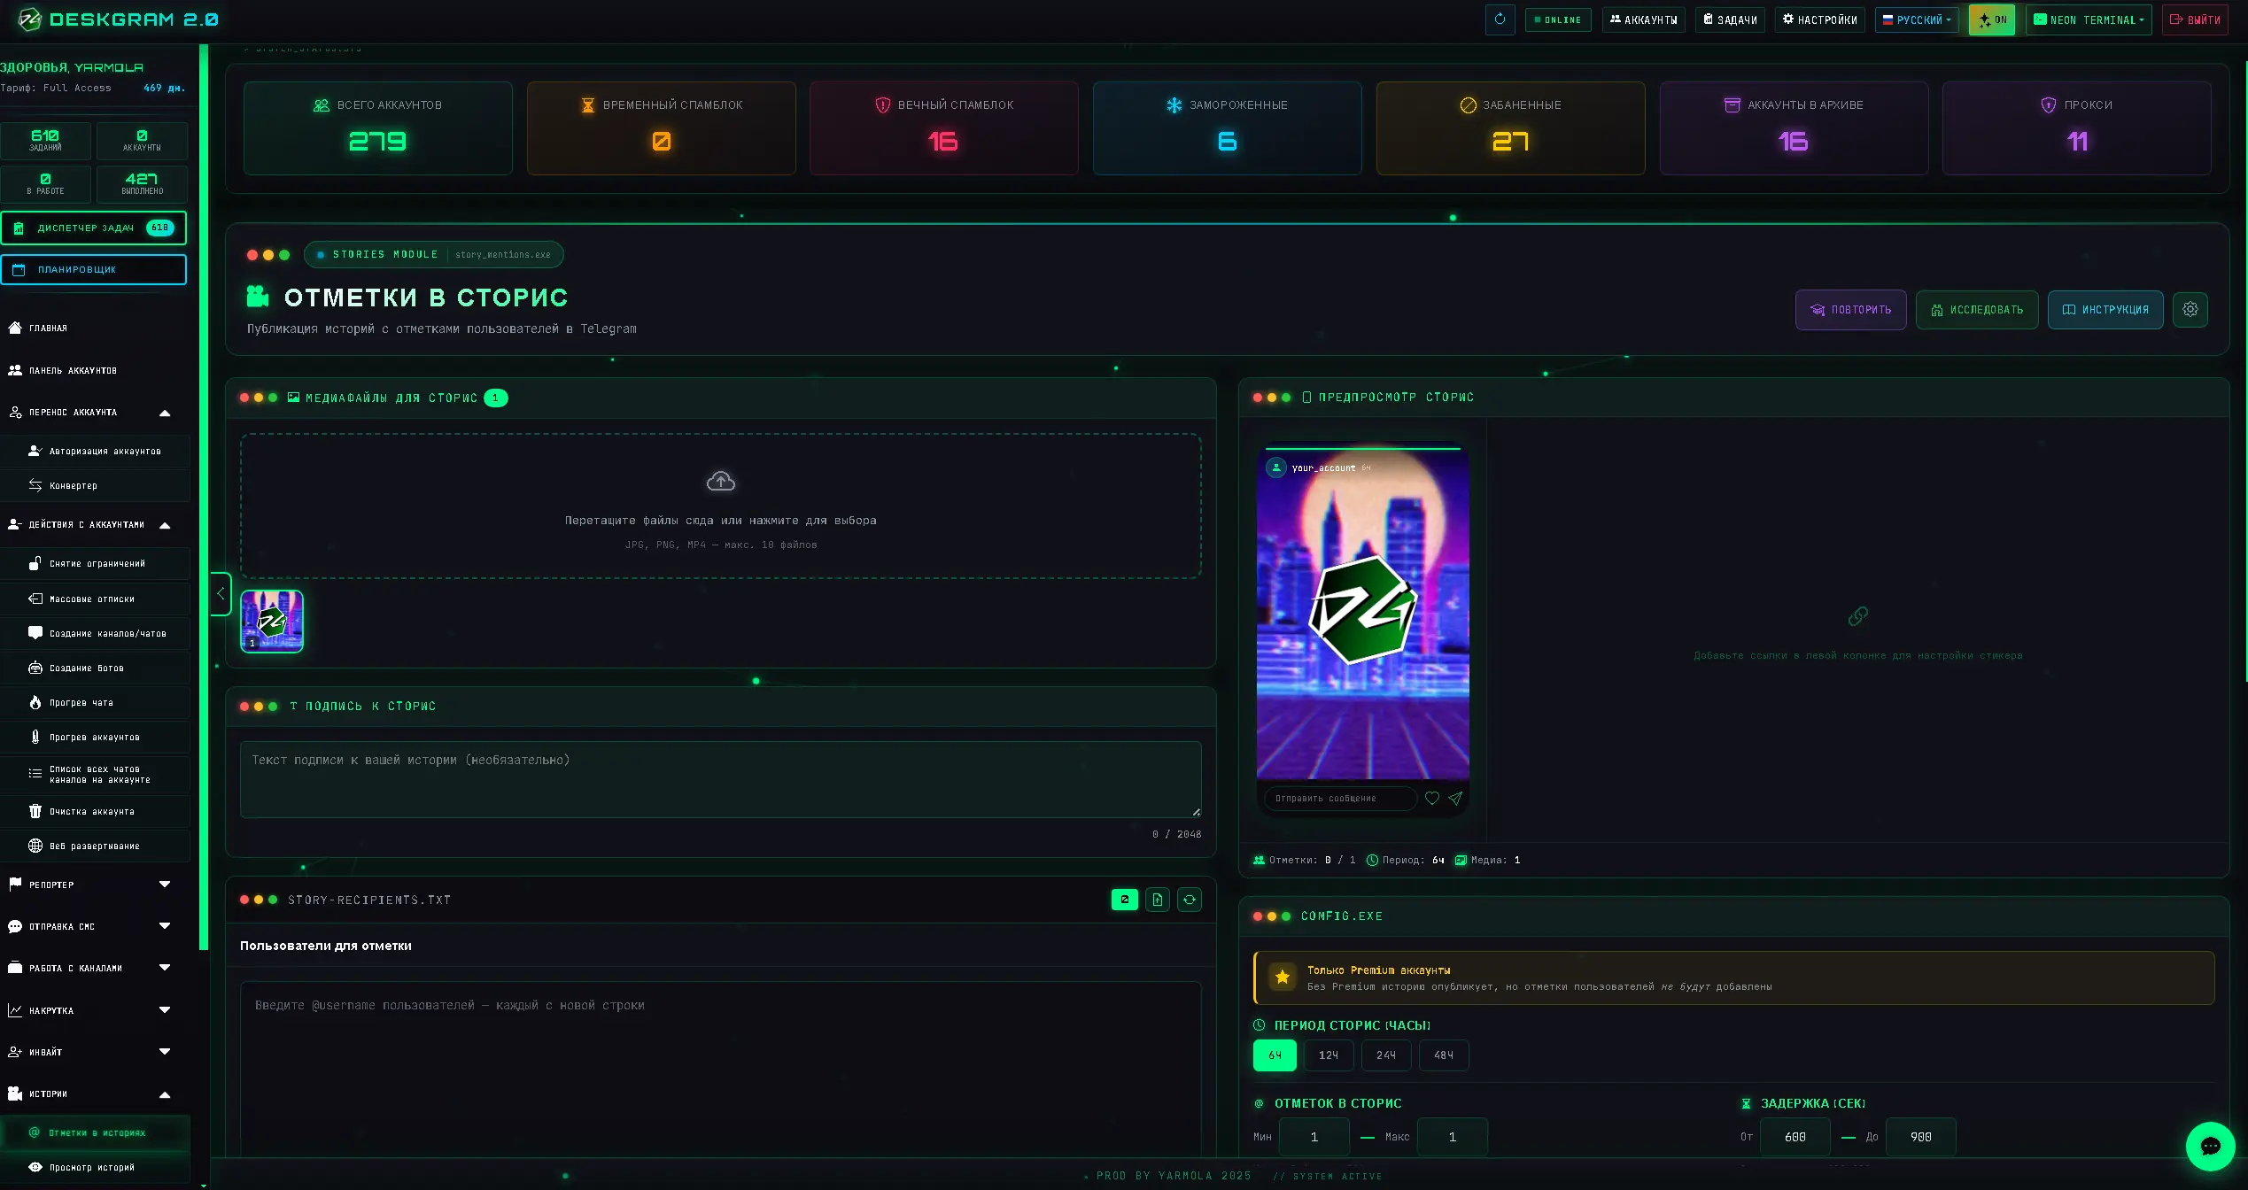Open Веб развертывание
Screen dimensions: 2248x1190
(95, 846)
